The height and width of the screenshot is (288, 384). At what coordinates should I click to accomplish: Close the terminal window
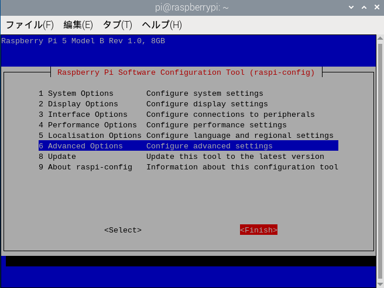click(377, 8)
